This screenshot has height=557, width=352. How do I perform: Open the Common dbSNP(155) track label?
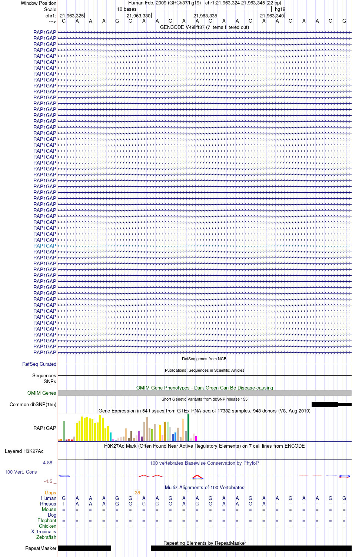[x=33, y=404]
